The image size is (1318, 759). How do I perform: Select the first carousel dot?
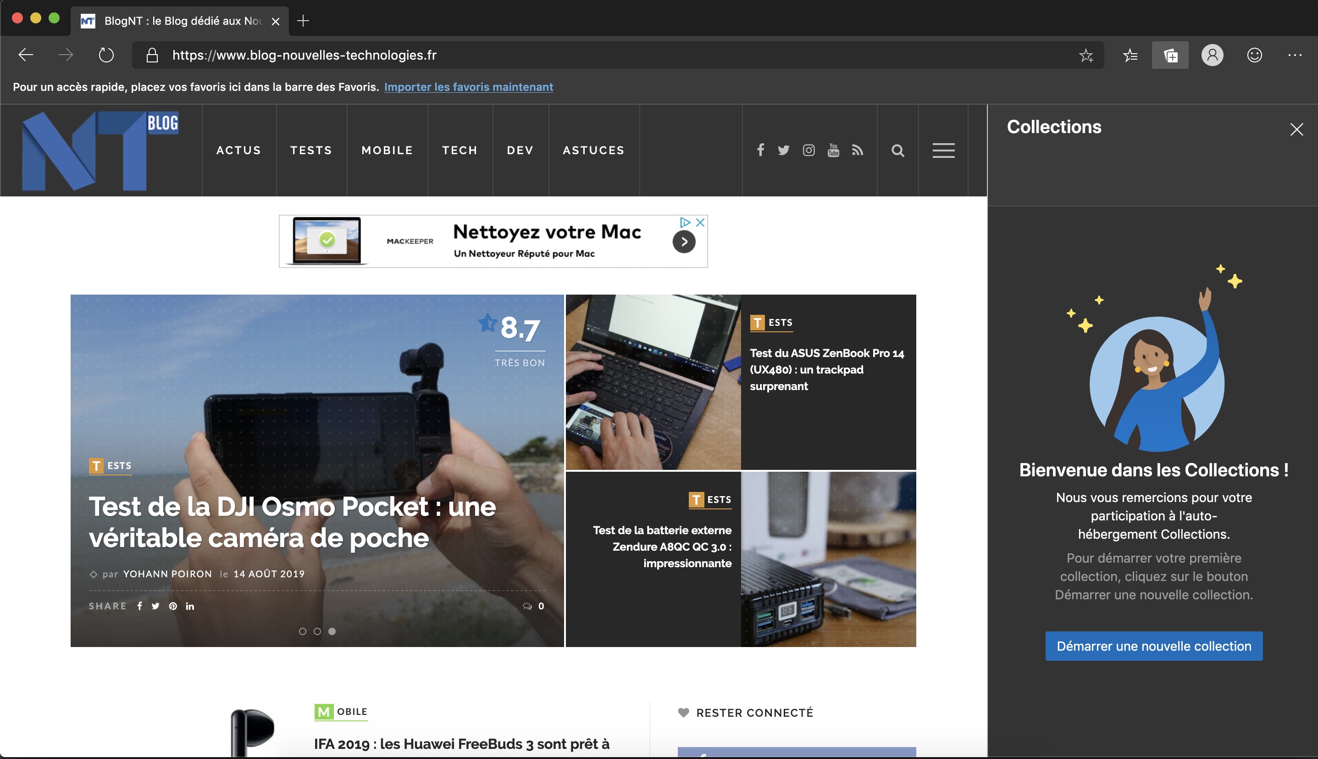coord(303,631)
